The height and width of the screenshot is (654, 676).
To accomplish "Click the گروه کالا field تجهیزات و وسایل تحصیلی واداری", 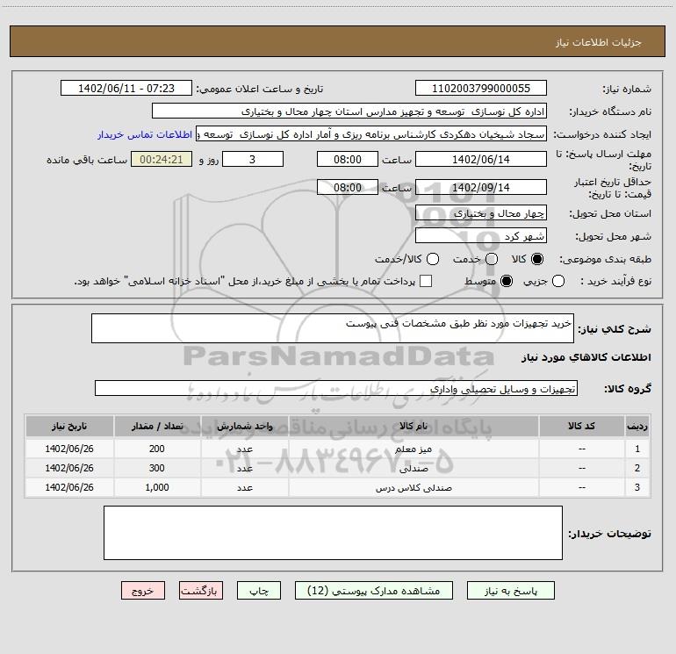I will click(x=336, y=388).
